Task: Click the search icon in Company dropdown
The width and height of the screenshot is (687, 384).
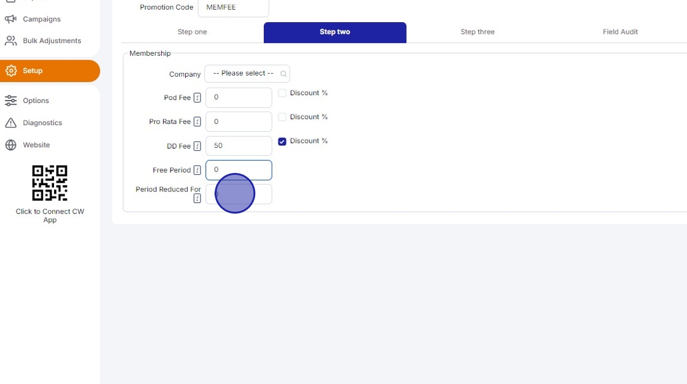Action: click(283, 74)
